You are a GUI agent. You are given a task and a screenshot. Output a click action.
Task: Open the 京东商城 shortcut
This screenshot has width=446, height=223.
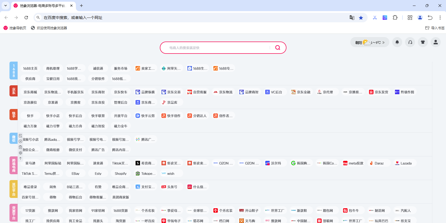tap(30, 92)
